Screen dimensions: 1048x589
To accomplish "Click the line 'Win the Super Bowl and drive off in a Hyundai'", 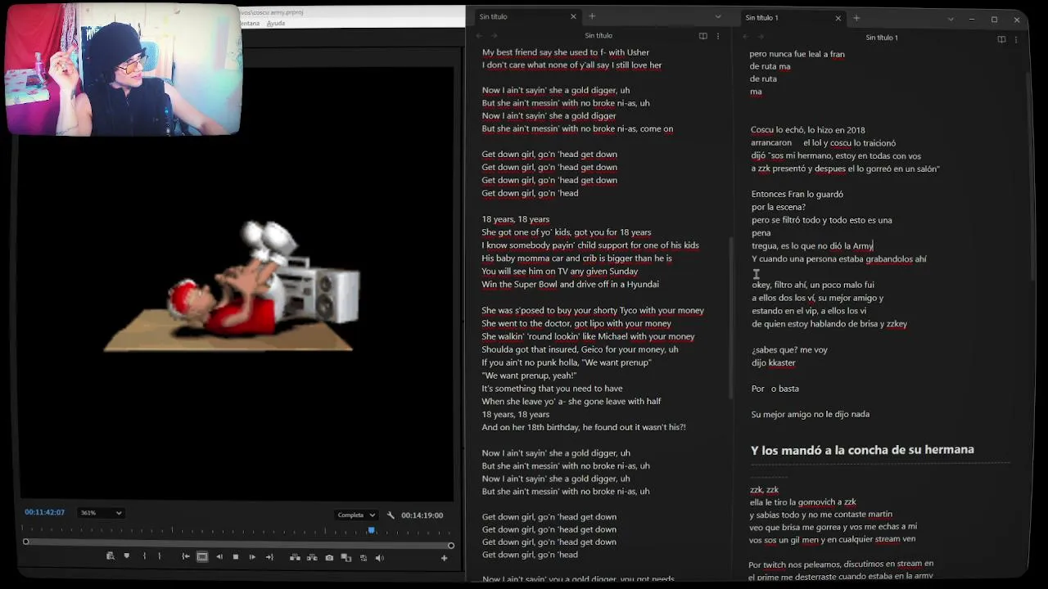I will tap(570, 284).
